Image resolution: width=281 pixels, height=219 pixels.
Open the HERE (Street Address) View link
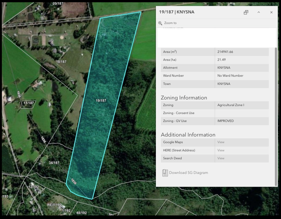click(221, 150)
